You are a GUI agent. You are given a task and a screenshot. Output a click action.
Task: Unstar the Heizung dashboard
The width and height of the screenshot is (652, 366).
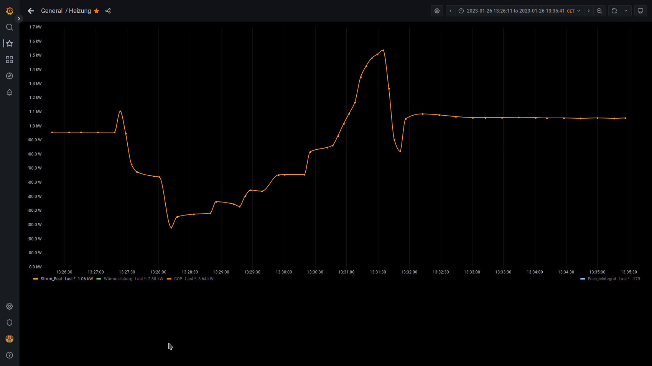point(97,11)
